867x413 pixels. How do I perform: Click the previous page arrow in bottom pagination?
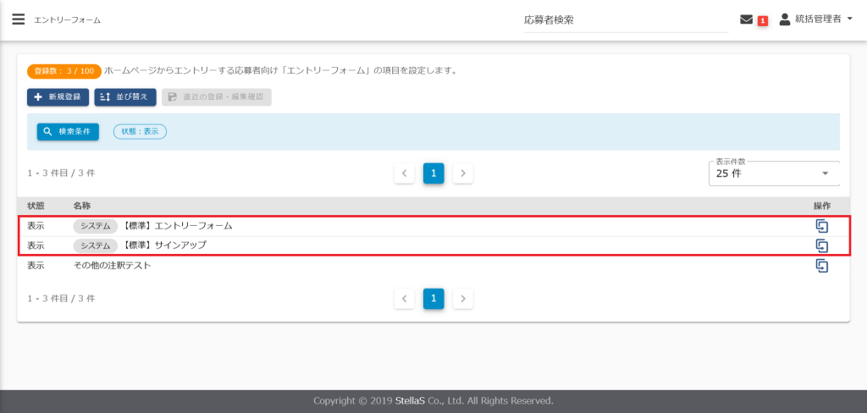pos(405,299)
